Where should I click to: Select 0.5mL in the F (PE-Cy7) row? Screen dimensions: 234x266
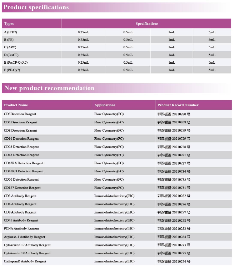pyautogui.click(x=128, y=70)
